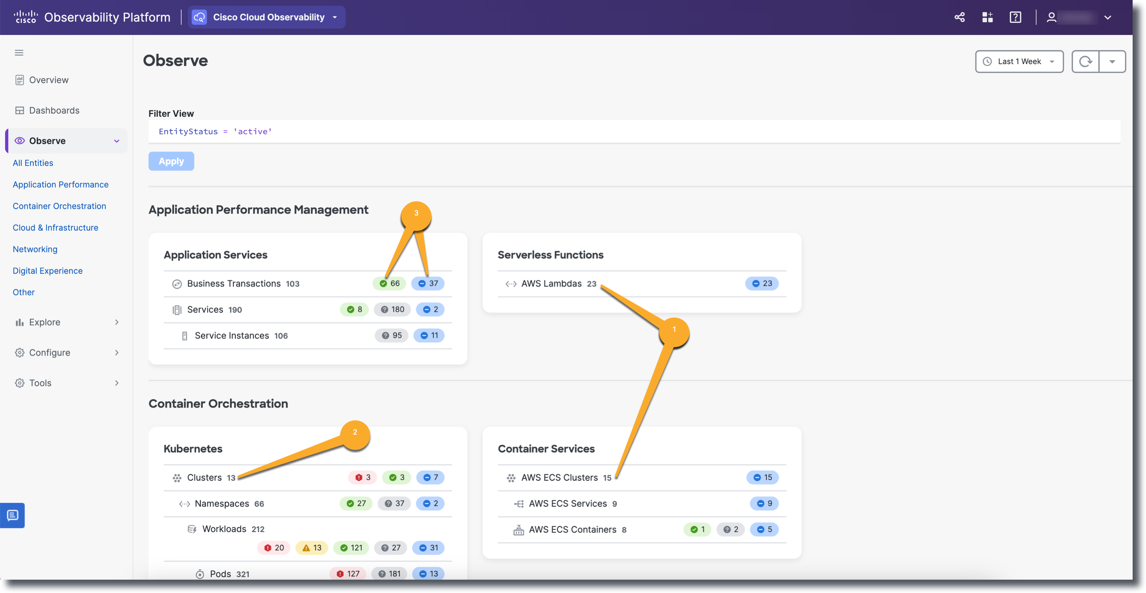This screenshot has width=1146, height=593.
Task: Expand the Tools menu chevron
Action: coord(117,383)
